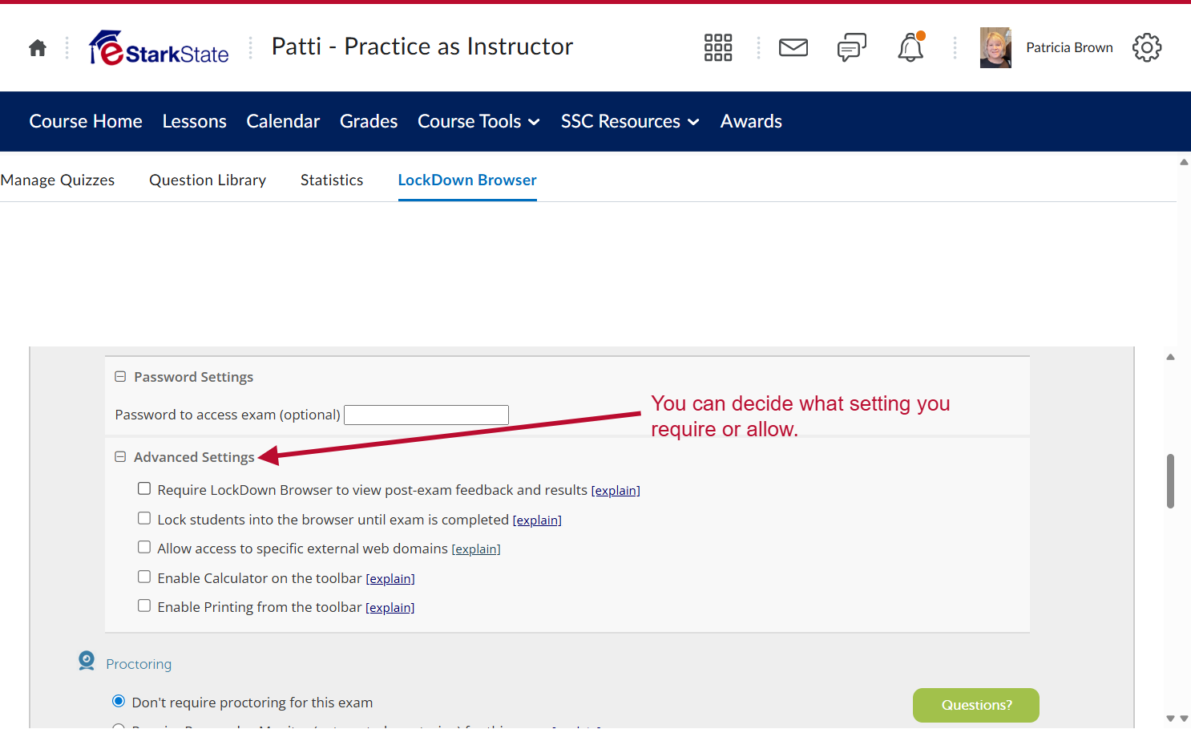
Task: Go to Lessons in the navbar
Action: pyautogui.click(x=195, y=121)
